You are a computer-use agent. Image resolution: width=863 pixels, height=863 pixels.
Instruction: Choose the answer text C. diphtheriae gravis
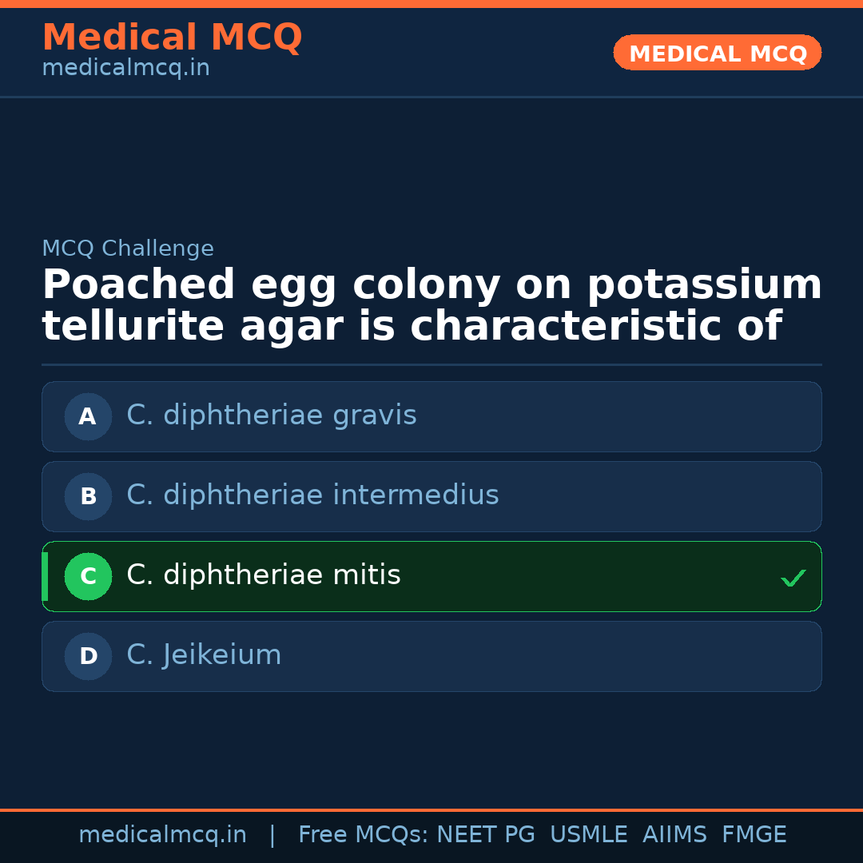point(272,416)
